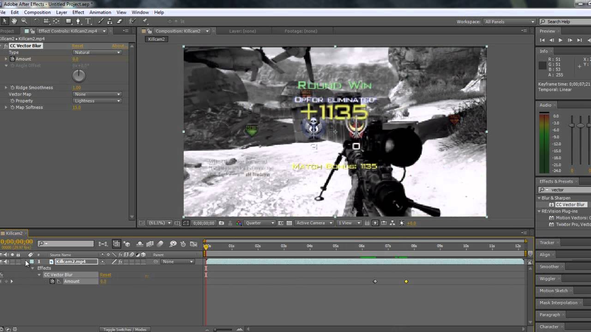Image resolution: width=591 pixels, height=332 pixels.
Task: Click the Angle Offset dial knob
Action: click(79, 76)
